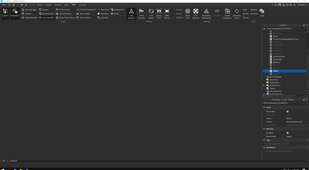Screen dimensions: 309x170
Task: Switch to the HOME tab
Action: [x=40, y=5]
